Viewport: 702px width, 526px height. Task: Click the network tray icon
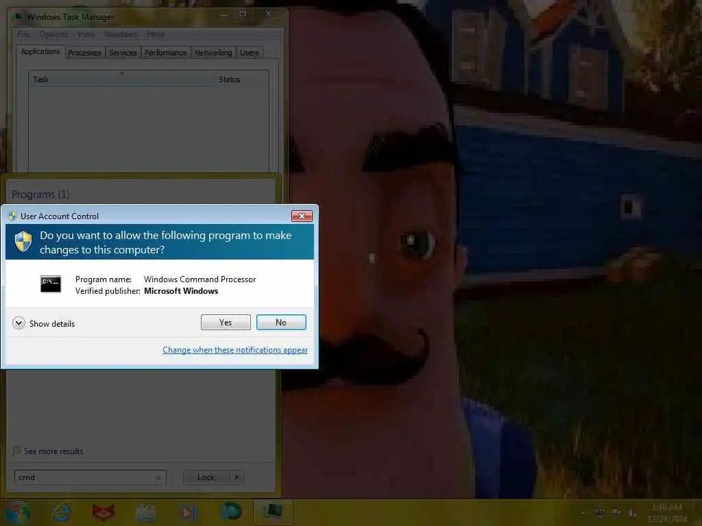pos(599,513)
